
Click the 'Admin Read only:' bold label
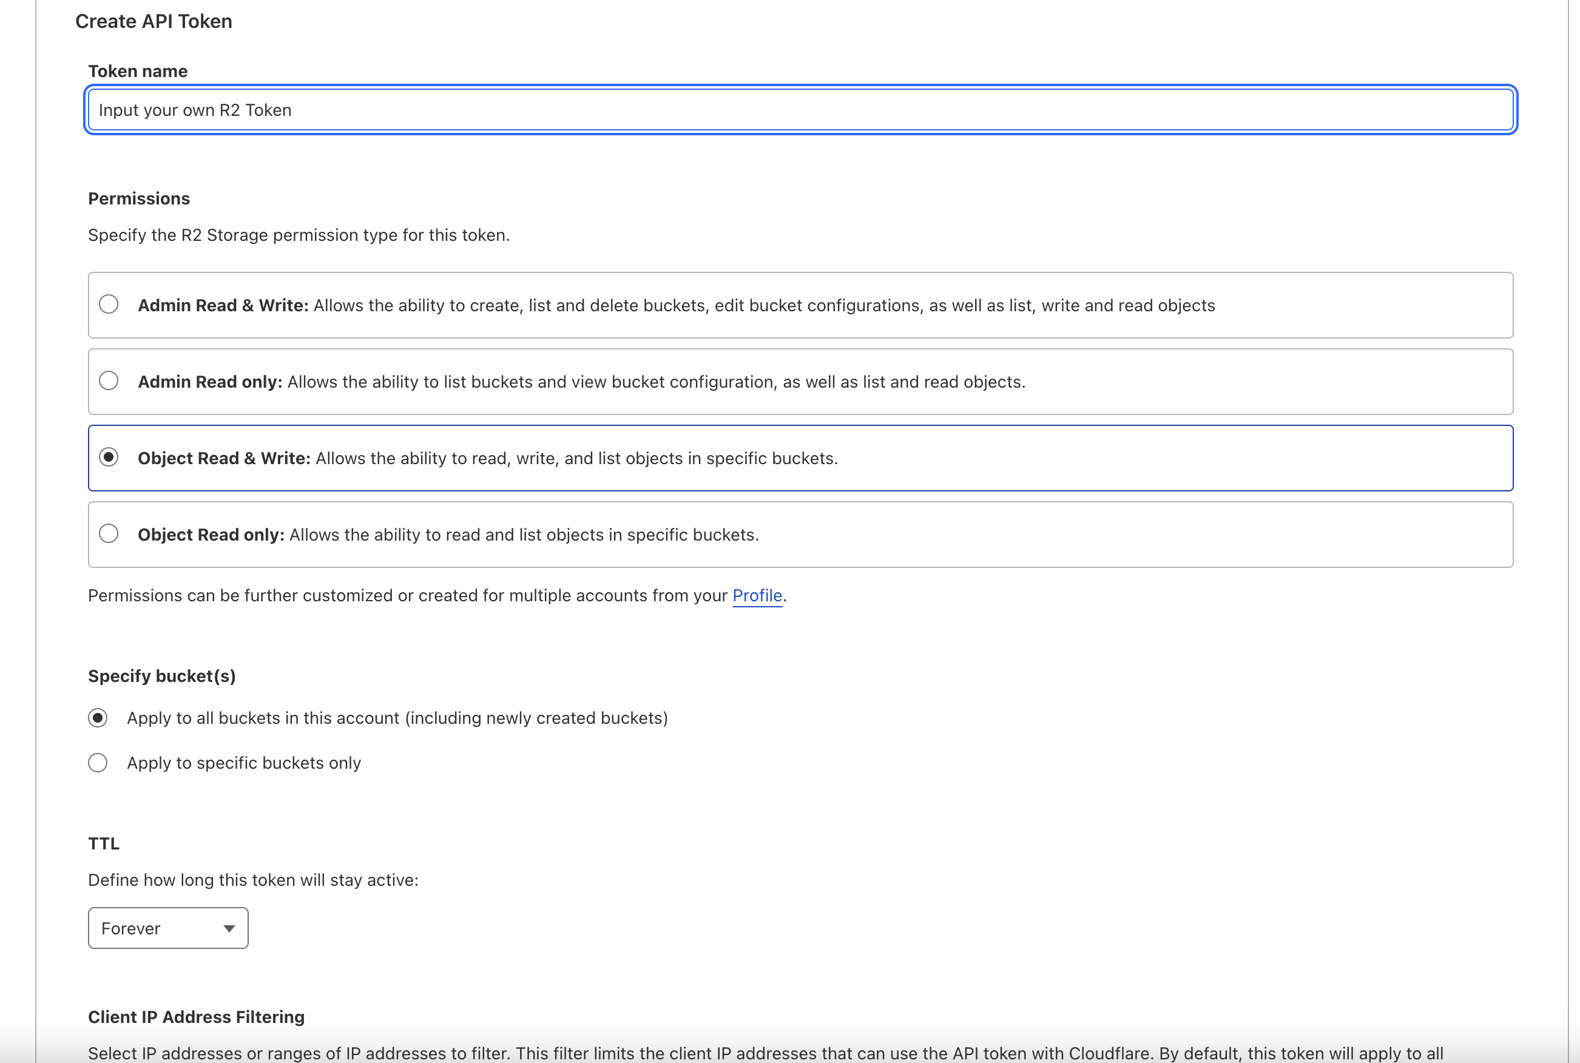(x=209, y=382)
